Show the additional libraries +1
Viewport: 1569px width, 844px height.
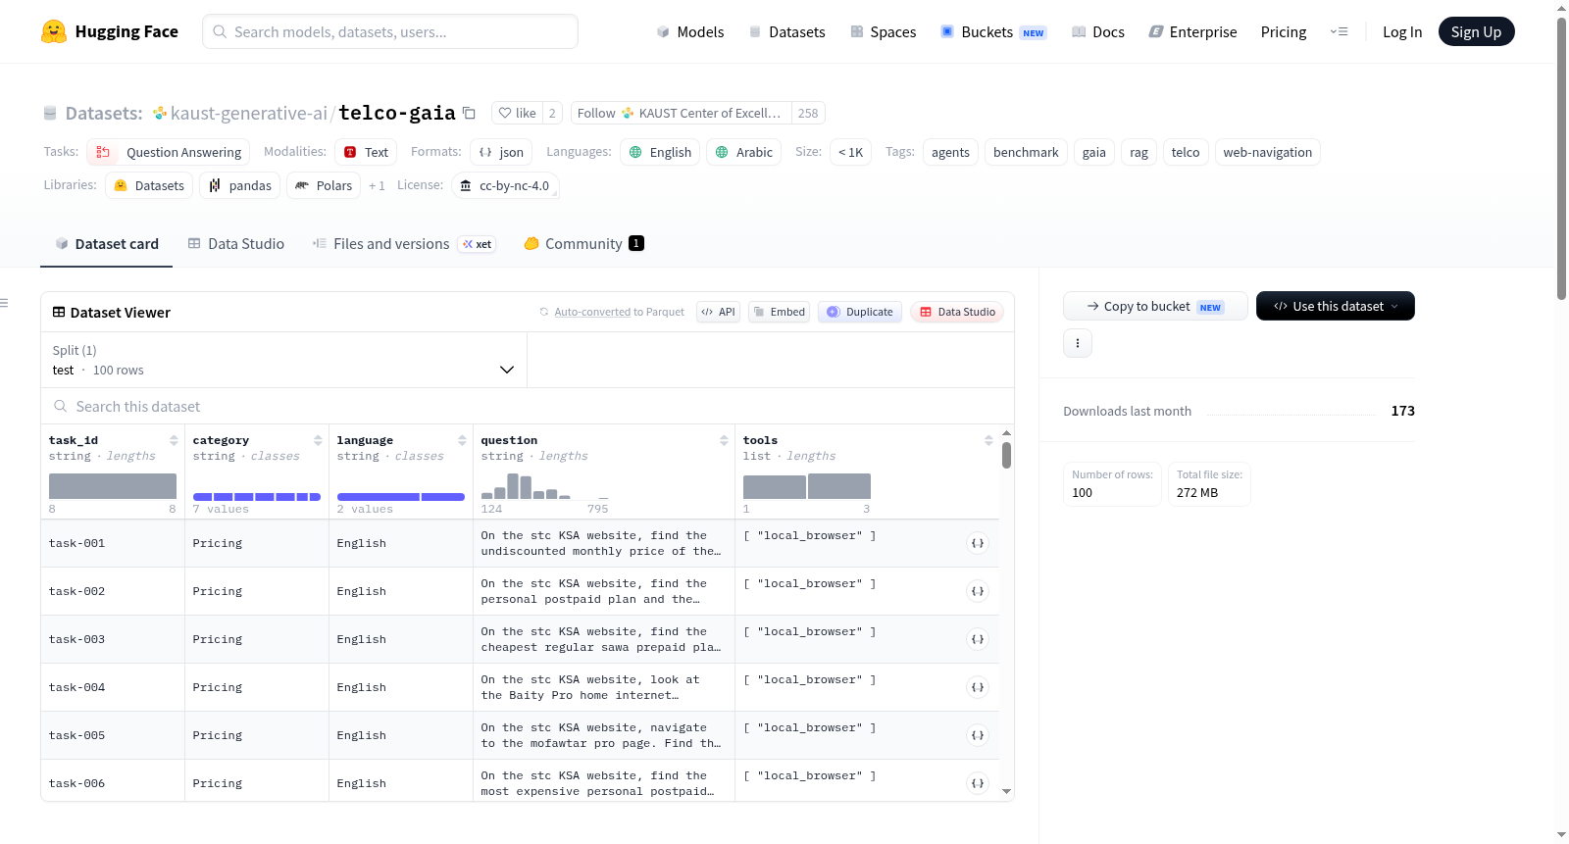coord(377,185)
